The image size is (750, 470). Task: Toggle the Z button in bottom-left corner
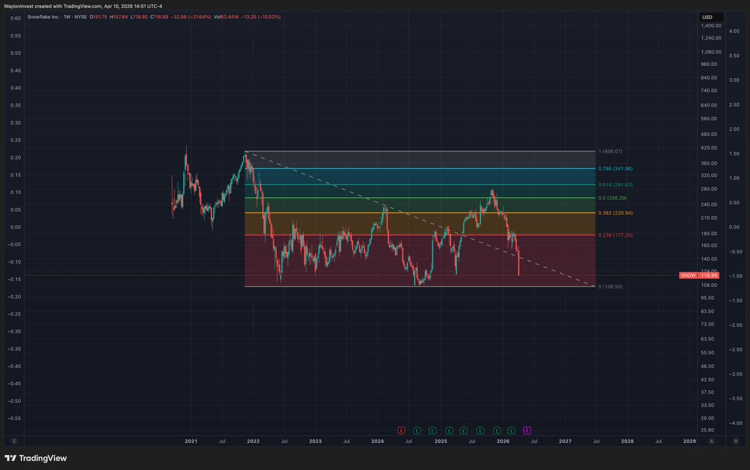click(x=14, y=441)
